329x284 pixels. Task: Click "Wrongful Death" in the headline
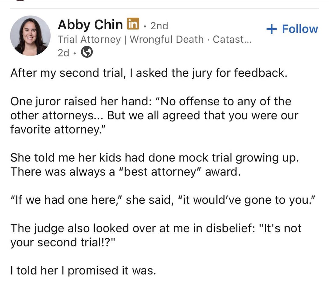pos(167,39)
